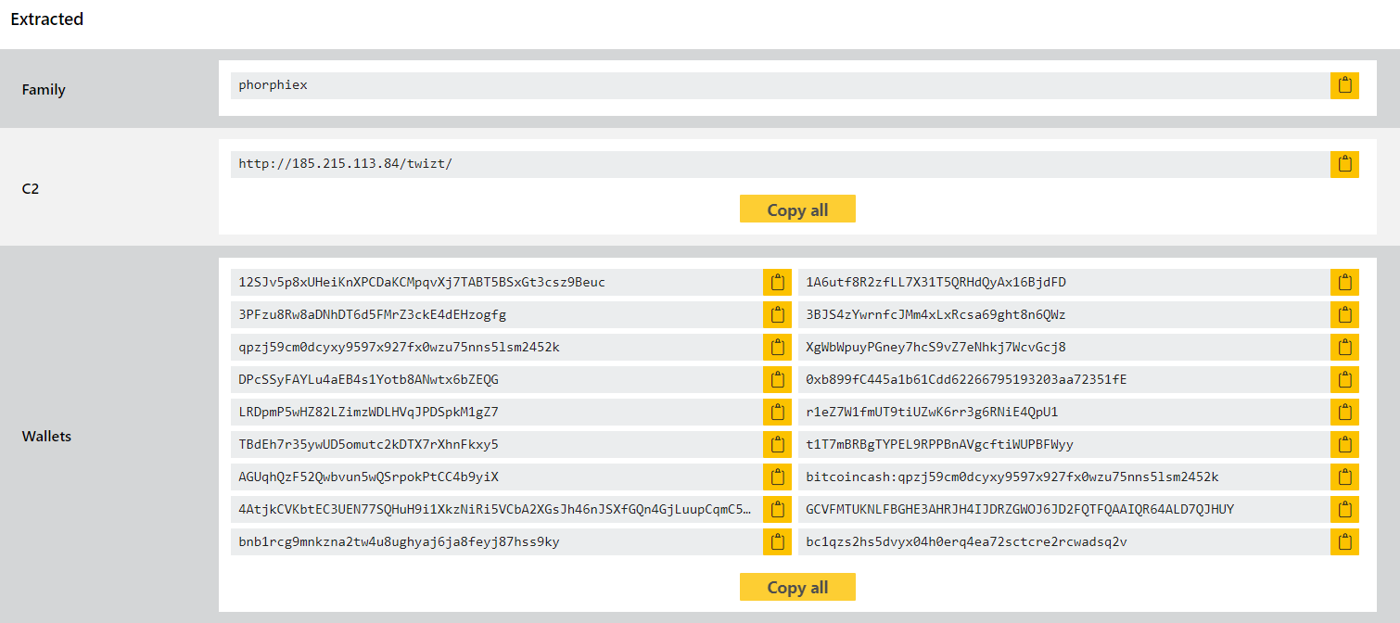Select the http://185.215.113.84/twizt/ URL field
Screen dimensions: 1400x623
tap(780, 164)
